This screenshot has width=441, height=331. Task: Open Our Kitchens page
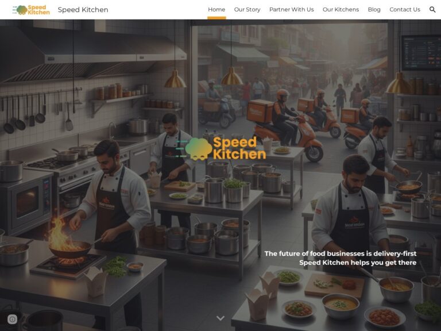coord(341,10)
